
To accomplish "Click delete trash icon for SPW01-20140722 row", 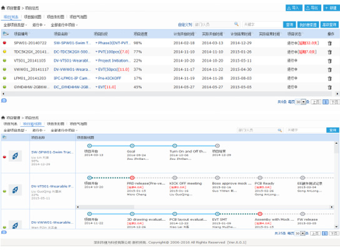I will tap(329, 43).
